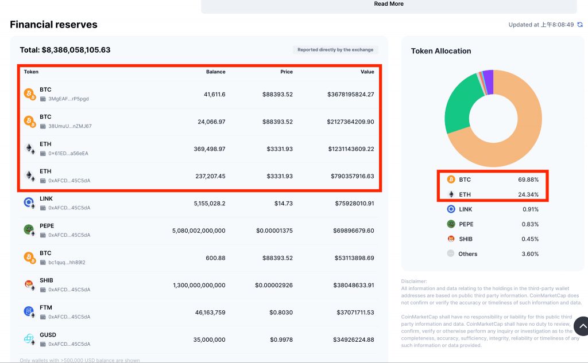Open wallet address 38UmuU...nZMJ67

pos(69,126)
